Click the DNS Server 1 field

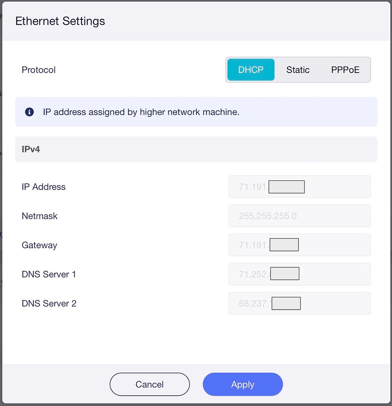300,274
